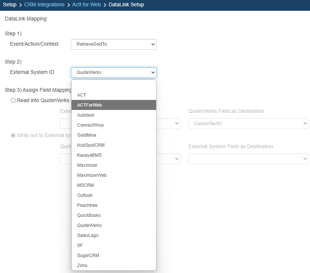Screen dimensions: 310x273
Task: Open the Act! for Web breadcrumb link
Action: (86, 5)
